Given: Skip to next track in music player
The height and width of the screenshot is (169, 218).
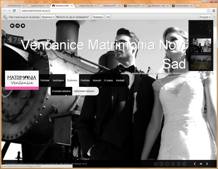Looking at the screenshot, I should 23,26.
